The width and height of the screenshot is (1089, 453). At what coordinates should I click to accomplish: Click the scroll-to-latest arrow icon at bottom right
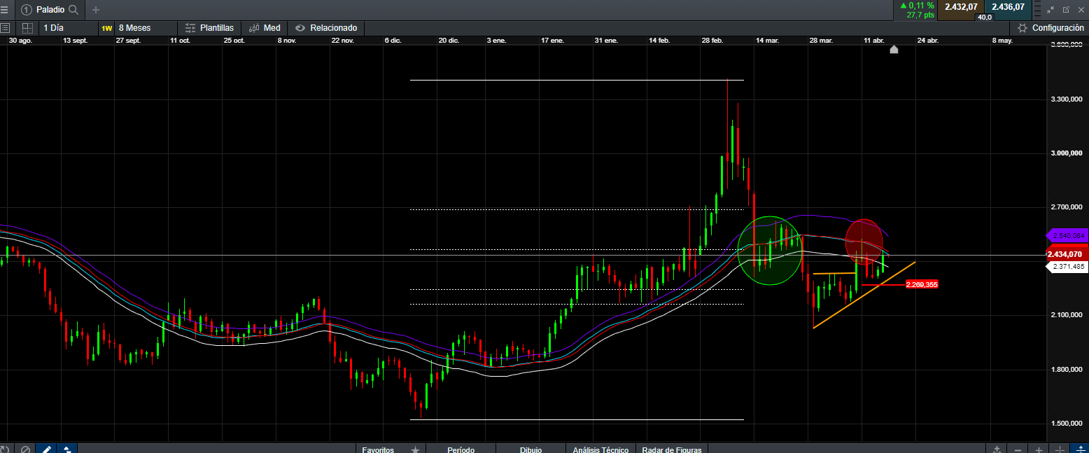(x=1081, y=449)
